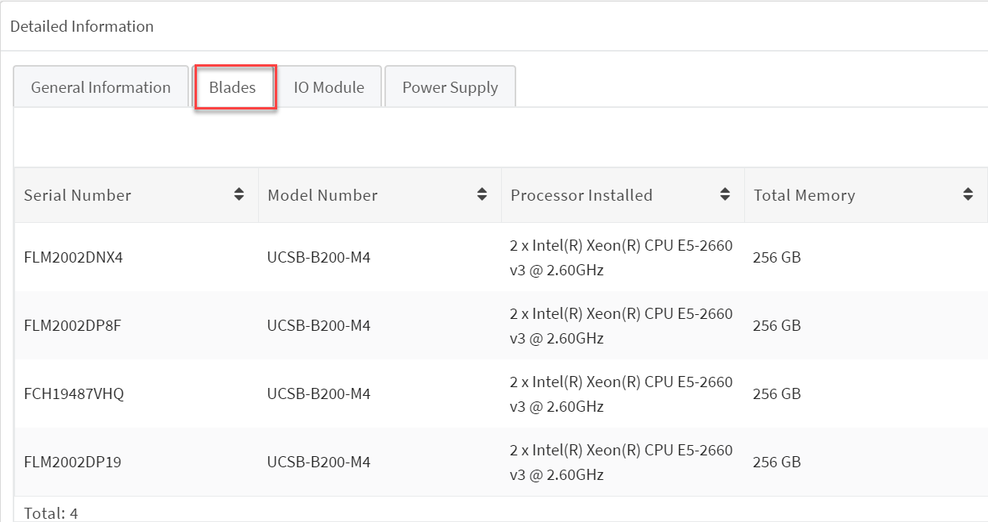This screenshot has height=522, width=988.
Task: Click UCSB-B200-M4 in the FLM2002DP19 row
Action: [x=318, y=463]
